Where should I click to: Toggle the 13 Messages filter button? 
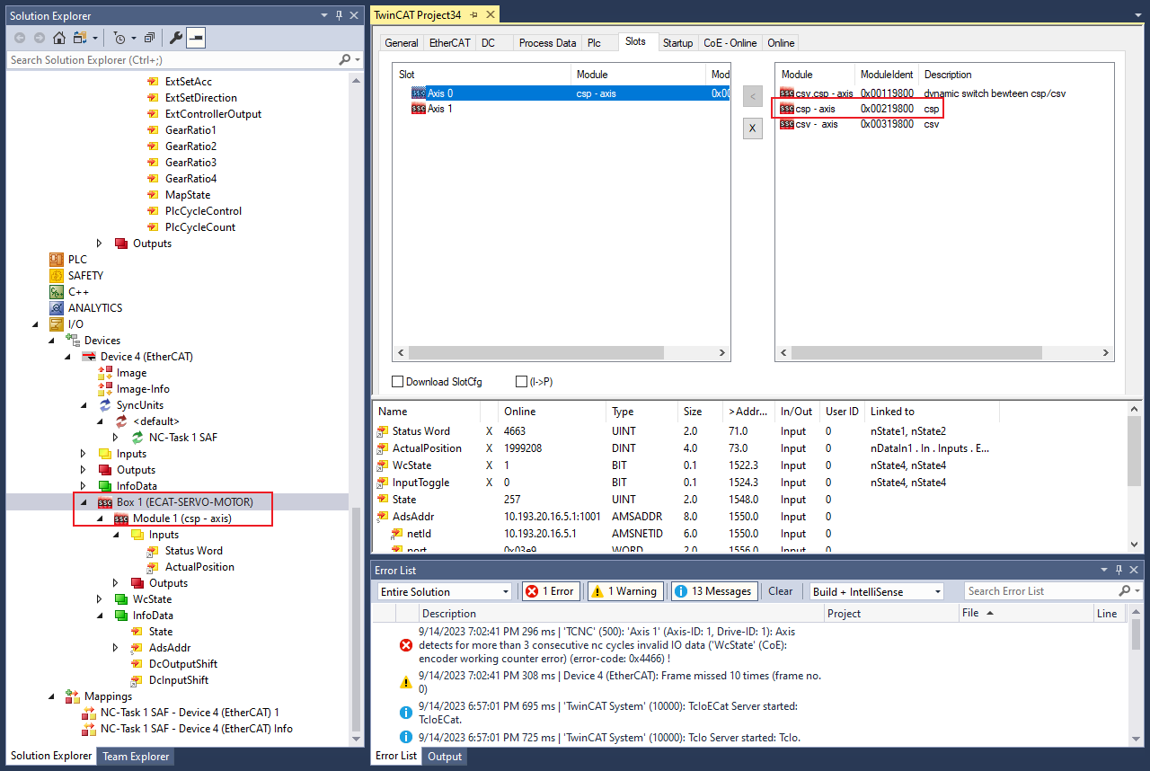(x=712, y=591)
